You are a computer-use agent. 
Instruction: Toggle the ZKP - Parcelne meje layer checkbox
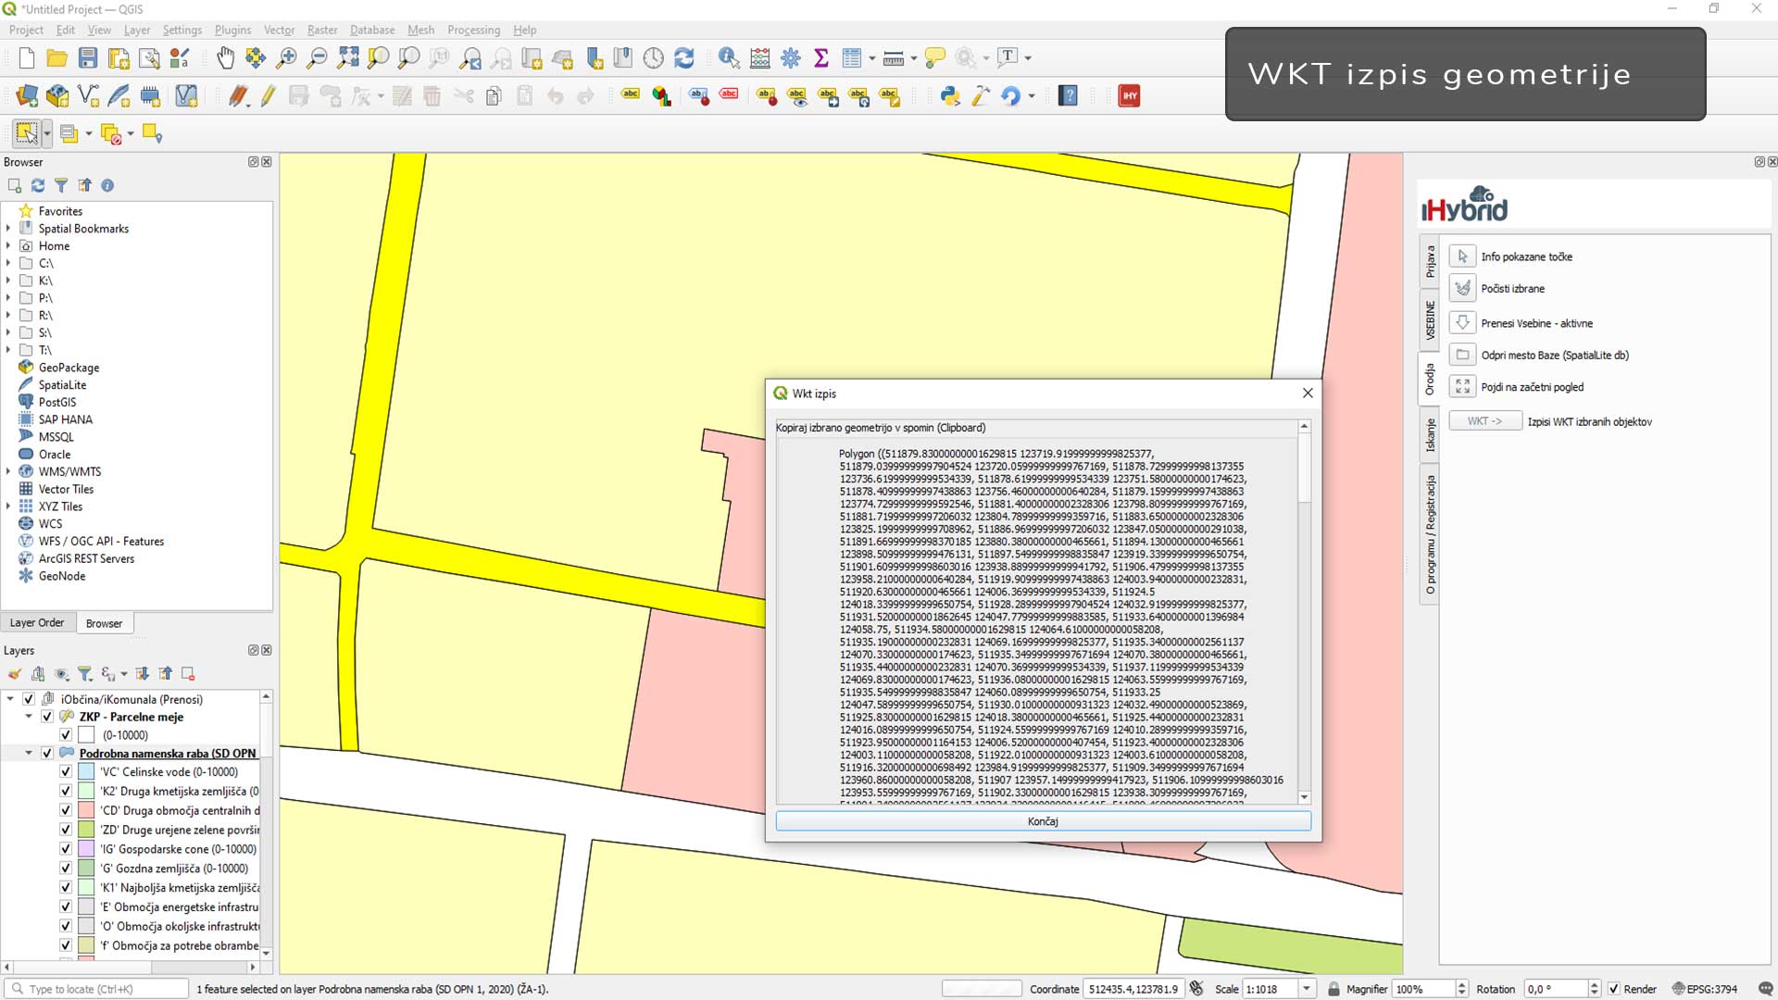pos(47,717)
